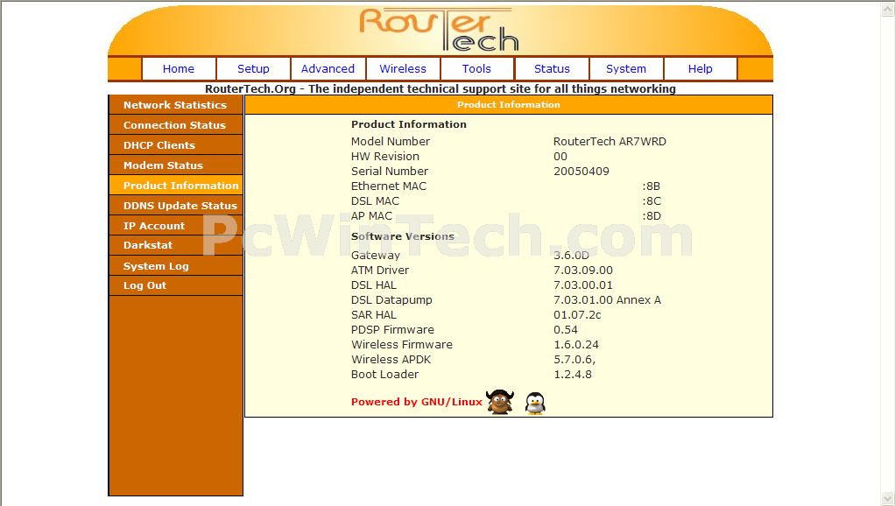Viewport: 895px width, 506px height.
Task: Click the ATM Driver version 7.03.09.00
Action: tap(582, 270)
